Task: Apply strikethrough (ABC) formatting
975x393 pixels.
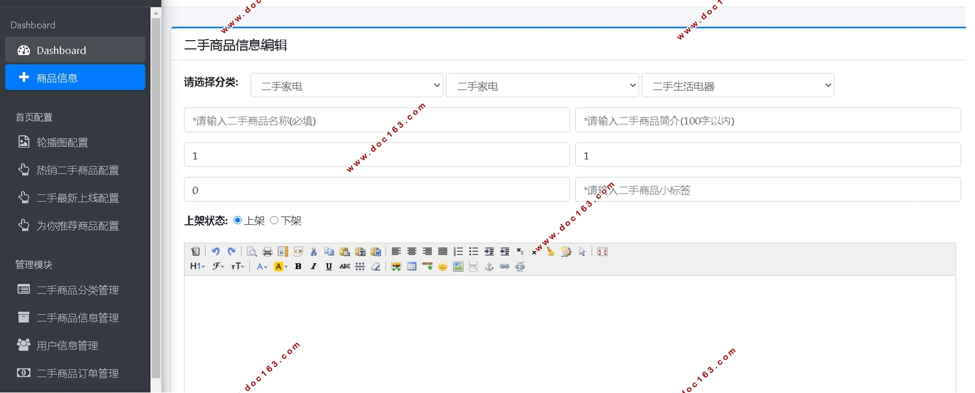Action: [344, 266]
